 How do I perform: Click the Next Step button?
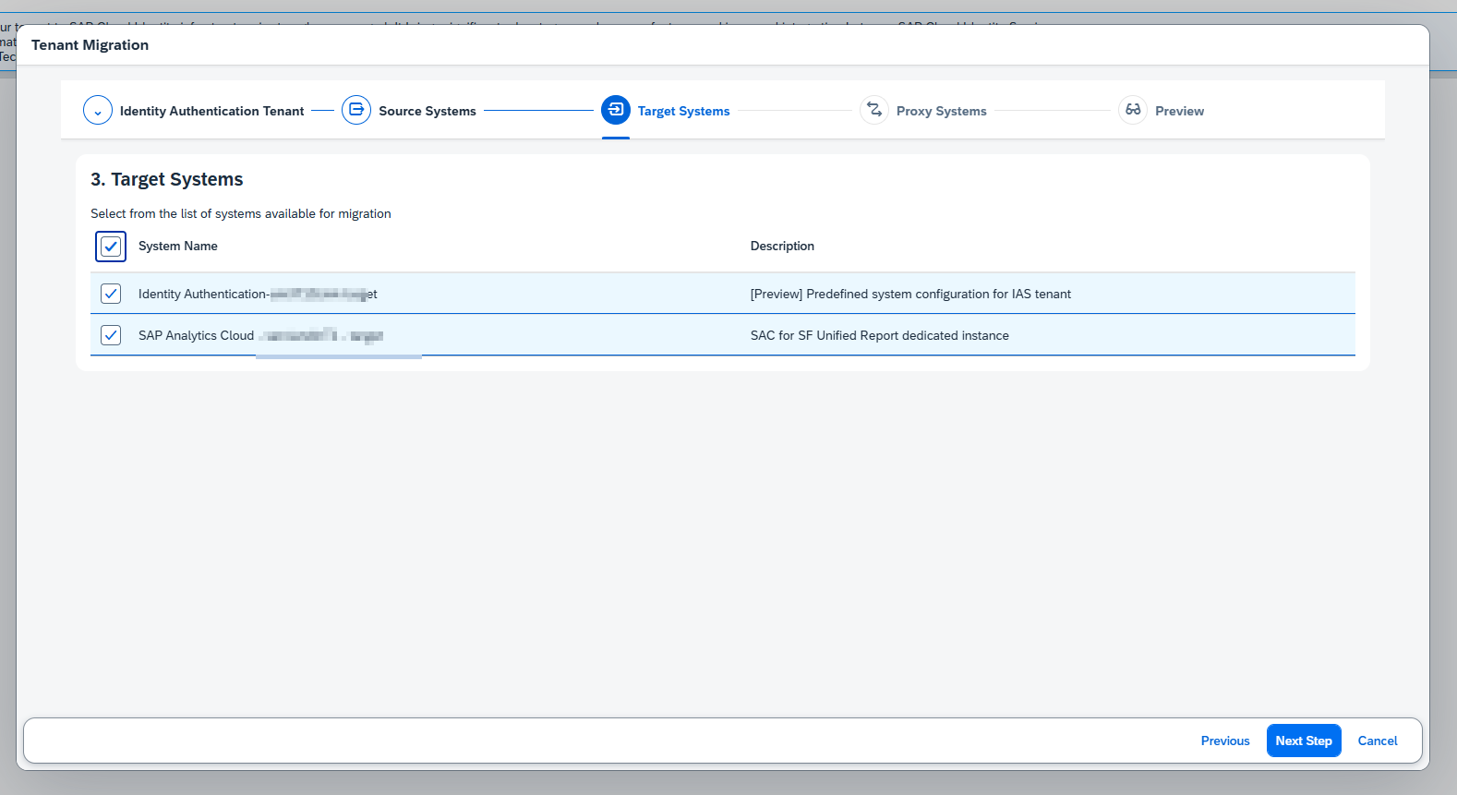click(x=1304, y=741)
